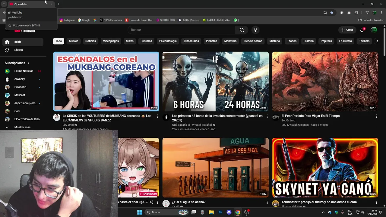Select the Thrillers filter chip

(364, 41)
